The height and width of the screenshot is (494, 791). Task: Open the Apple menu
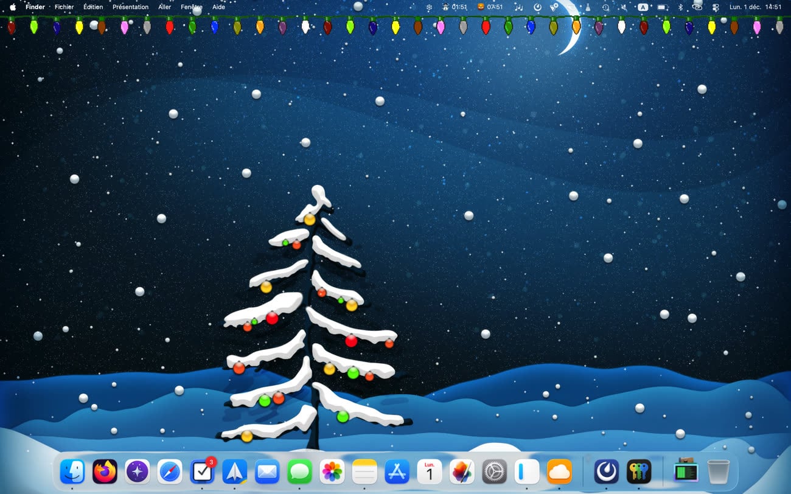pyautogui.click(x=13, y=7)
